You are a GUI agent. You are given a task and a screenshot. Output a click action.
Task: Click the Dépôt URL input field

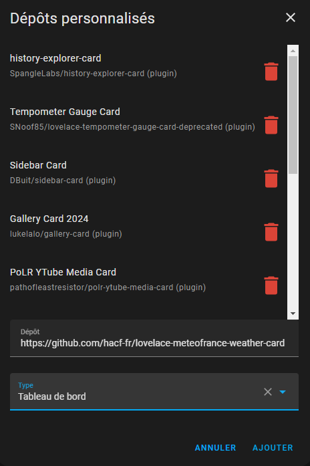pos(154,338)
